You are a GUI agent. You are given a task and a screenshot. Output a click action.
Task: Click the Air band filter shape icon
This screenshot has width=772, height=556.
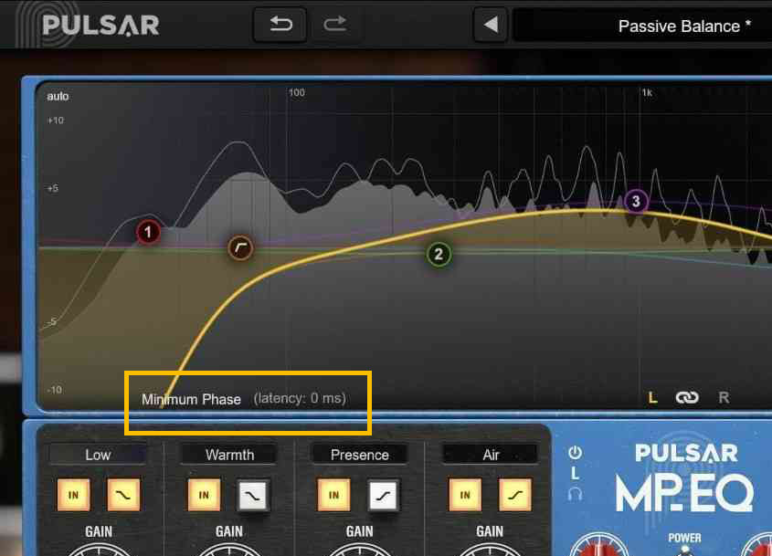pyautogui.click(x=514, y=495)
